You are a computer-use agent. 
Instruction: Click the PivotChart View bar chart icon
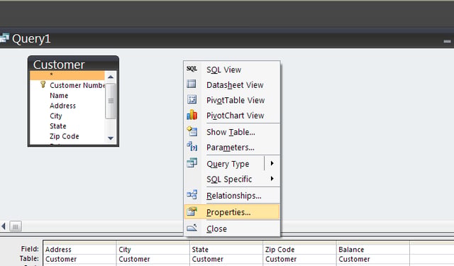192,115
